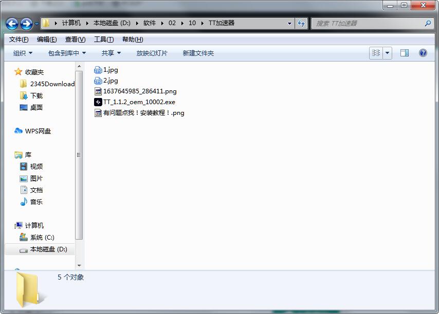This screenshot has width=439, height=314.
Task: Toggle the preview pane icon
Action: point(405,53)
